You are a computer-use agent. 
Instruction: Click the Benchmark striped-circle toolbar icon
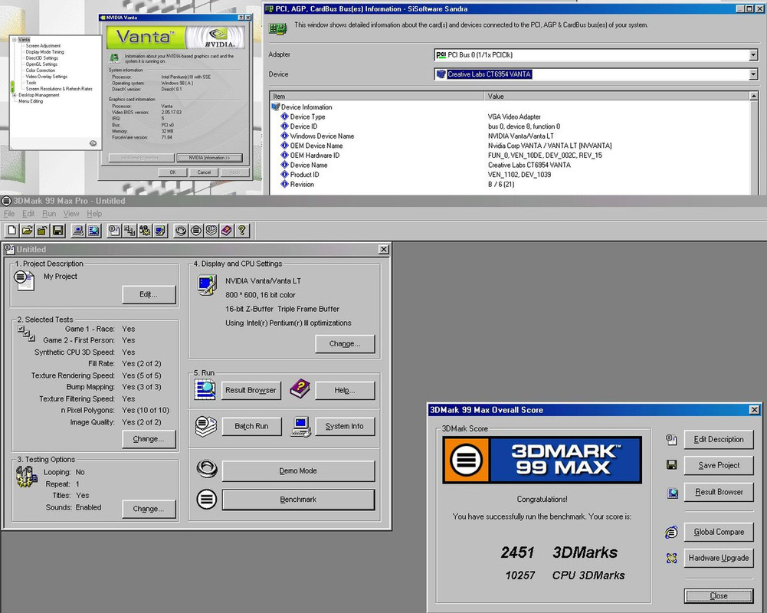coord(196,231)
